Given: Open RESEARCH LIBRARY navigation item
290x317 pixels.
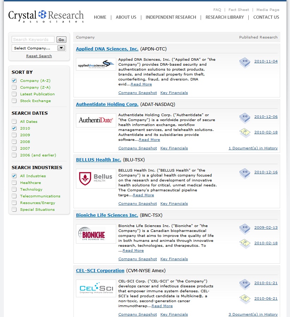Looking at the screenshot, I should pyautogui.click(x=225, y=17).
